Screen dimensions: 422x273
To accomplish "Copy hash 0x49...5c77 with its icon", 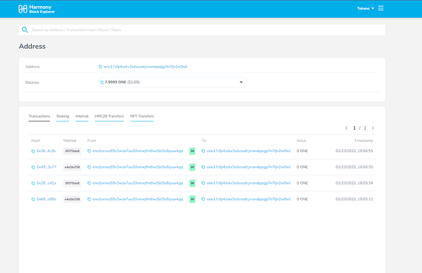I will click(x=33, y=167).
